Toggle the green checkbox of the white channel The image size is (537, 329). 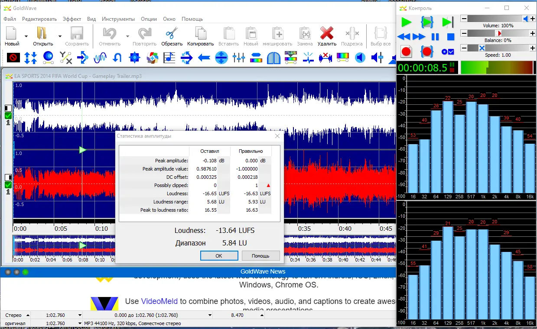[x=8, y=116]
